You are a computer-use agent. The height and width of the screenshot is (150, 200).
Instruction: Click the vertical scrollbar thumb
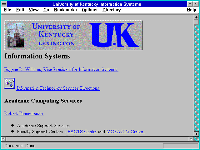[x=196, y=22]
